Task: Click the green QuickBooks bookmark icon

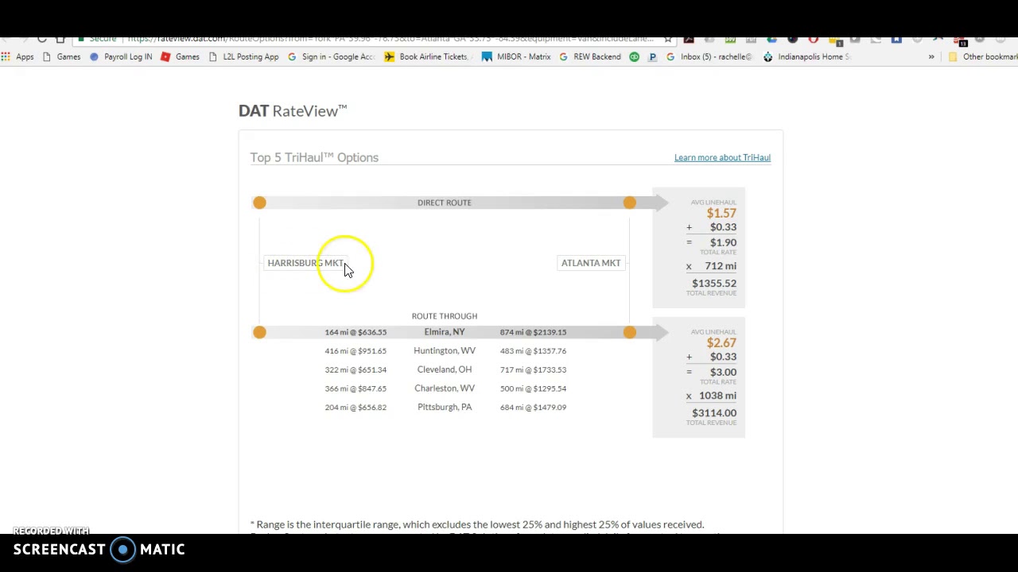Action: 634,56
